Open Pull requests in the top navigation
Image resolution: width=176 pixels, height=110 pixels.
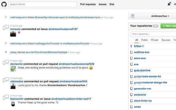click(x=88, y=4)
